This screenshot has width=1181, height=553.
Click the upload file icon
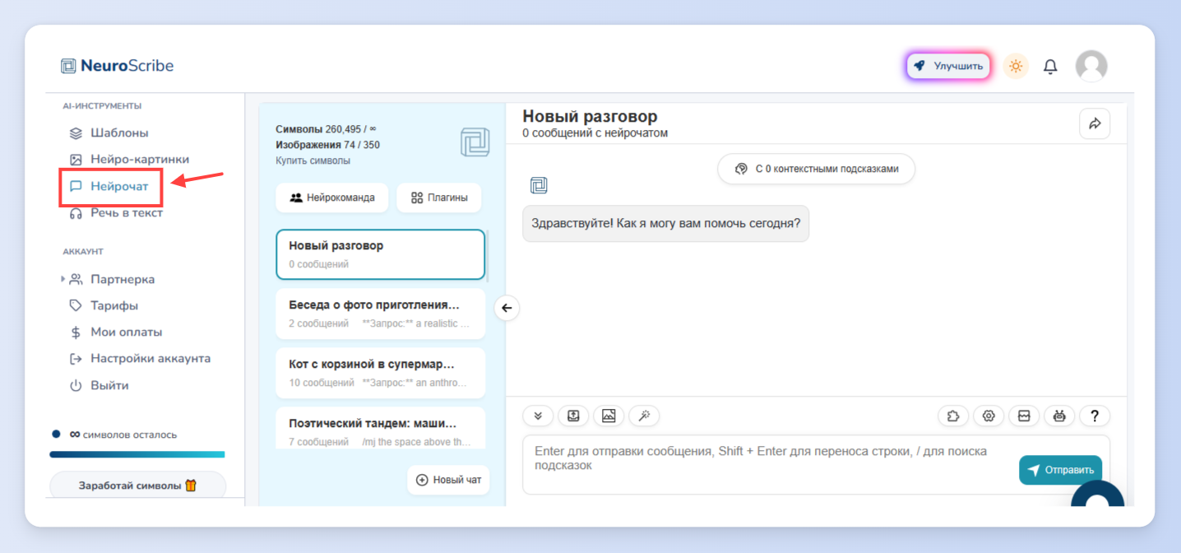573,416
